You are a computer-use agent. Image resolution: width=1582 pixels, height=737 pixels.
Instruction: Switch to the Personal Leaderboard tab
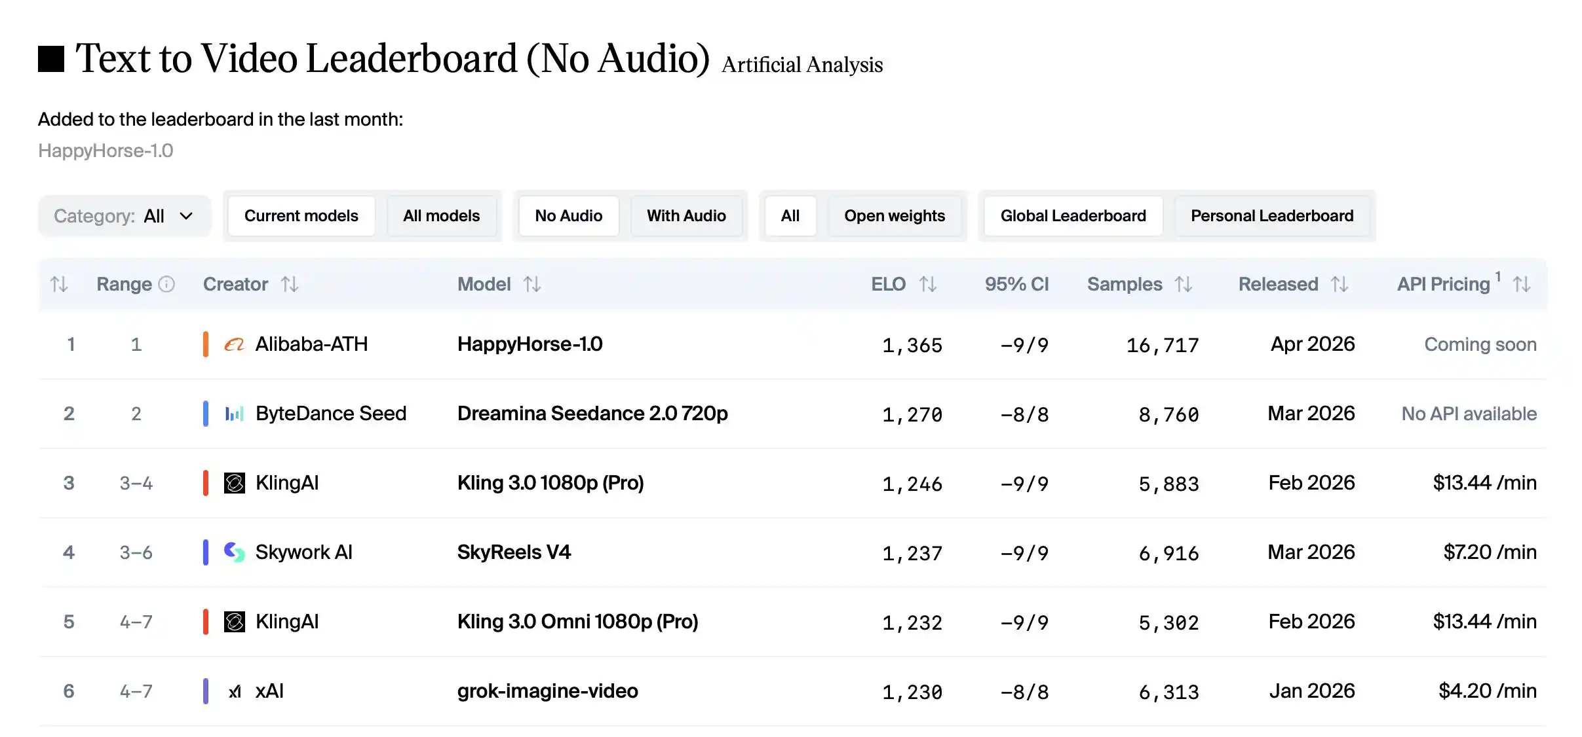click(1272, 216)
